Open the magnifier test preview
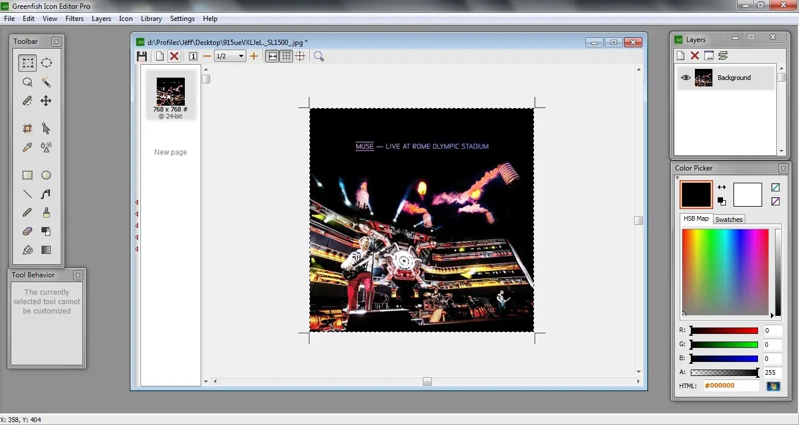The height and width of the screenshot is (425, 799). point(319,56)
